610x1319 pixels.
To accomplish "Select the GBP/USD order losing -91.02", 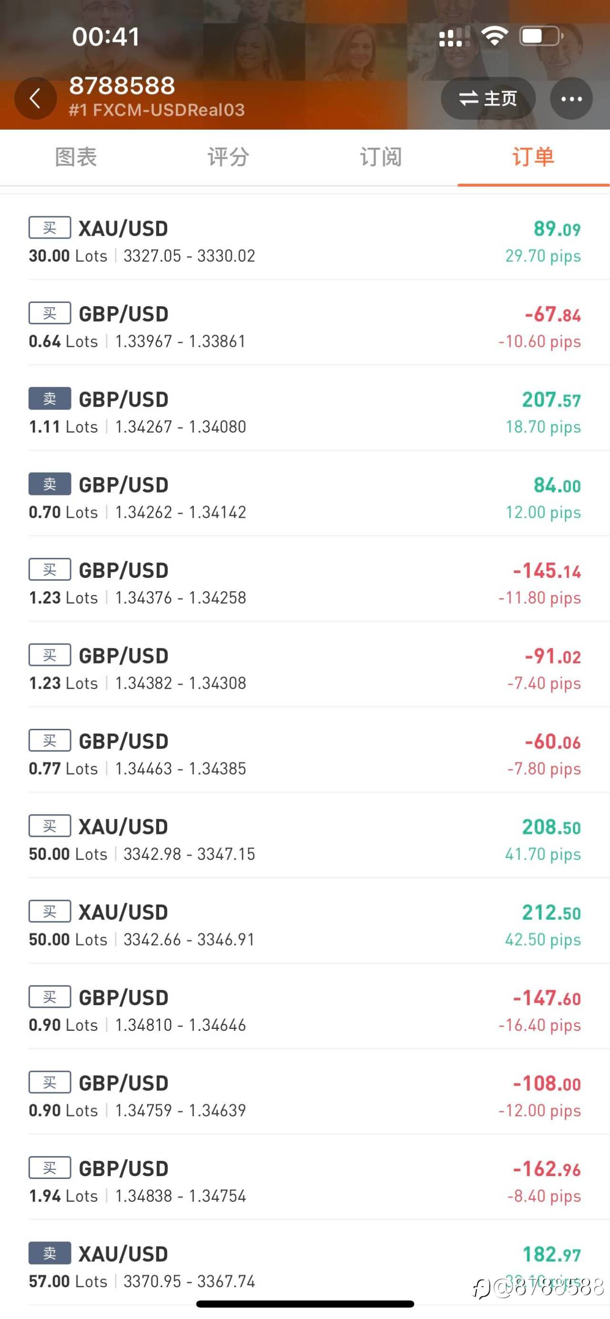I will click(x=305, y=669).
